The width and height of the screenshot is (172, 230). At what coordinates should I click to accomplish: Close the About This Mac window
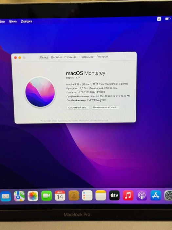(x=15, y=57)
